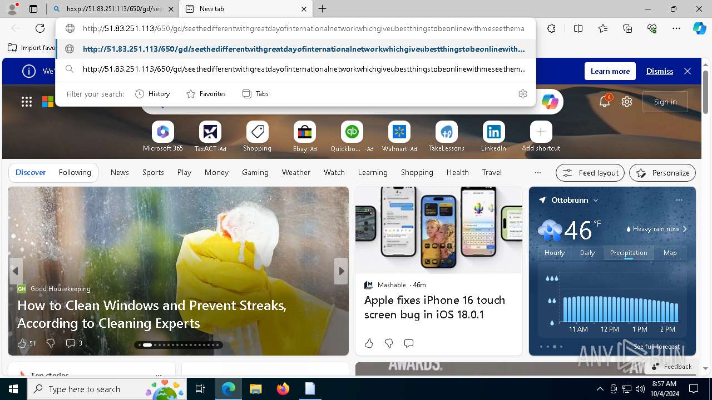Dismiss the info banner link

tap(659, 71)
